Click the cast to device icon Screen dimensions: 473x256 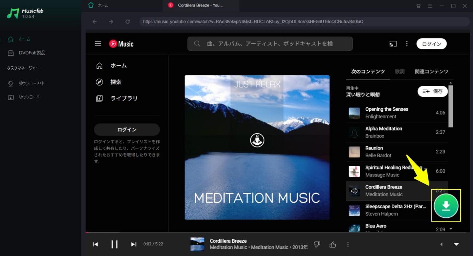coord(393,44)
